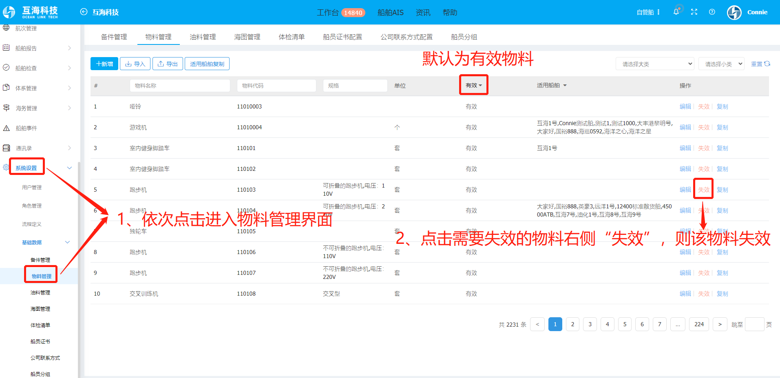Expand the 船舶检查 sidebar chevron
Viewport: 780px width, 378px height.
click(x=69, y=68)
